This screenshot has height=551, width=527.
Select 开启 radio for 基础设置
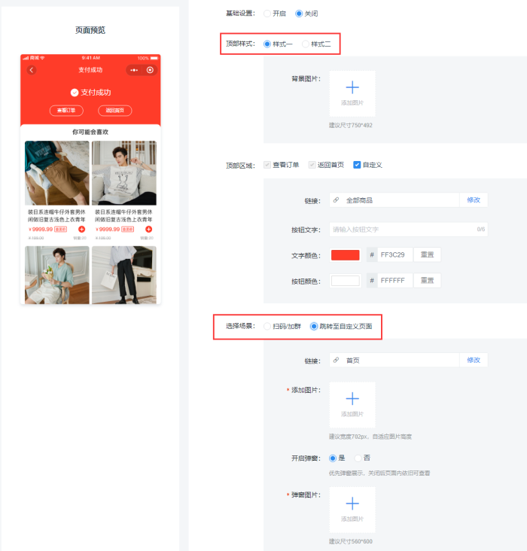[x=267, y=14]
